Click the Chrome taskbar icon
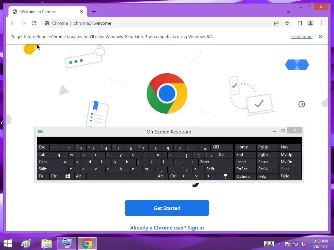334x250 pixels. (87, 243)
